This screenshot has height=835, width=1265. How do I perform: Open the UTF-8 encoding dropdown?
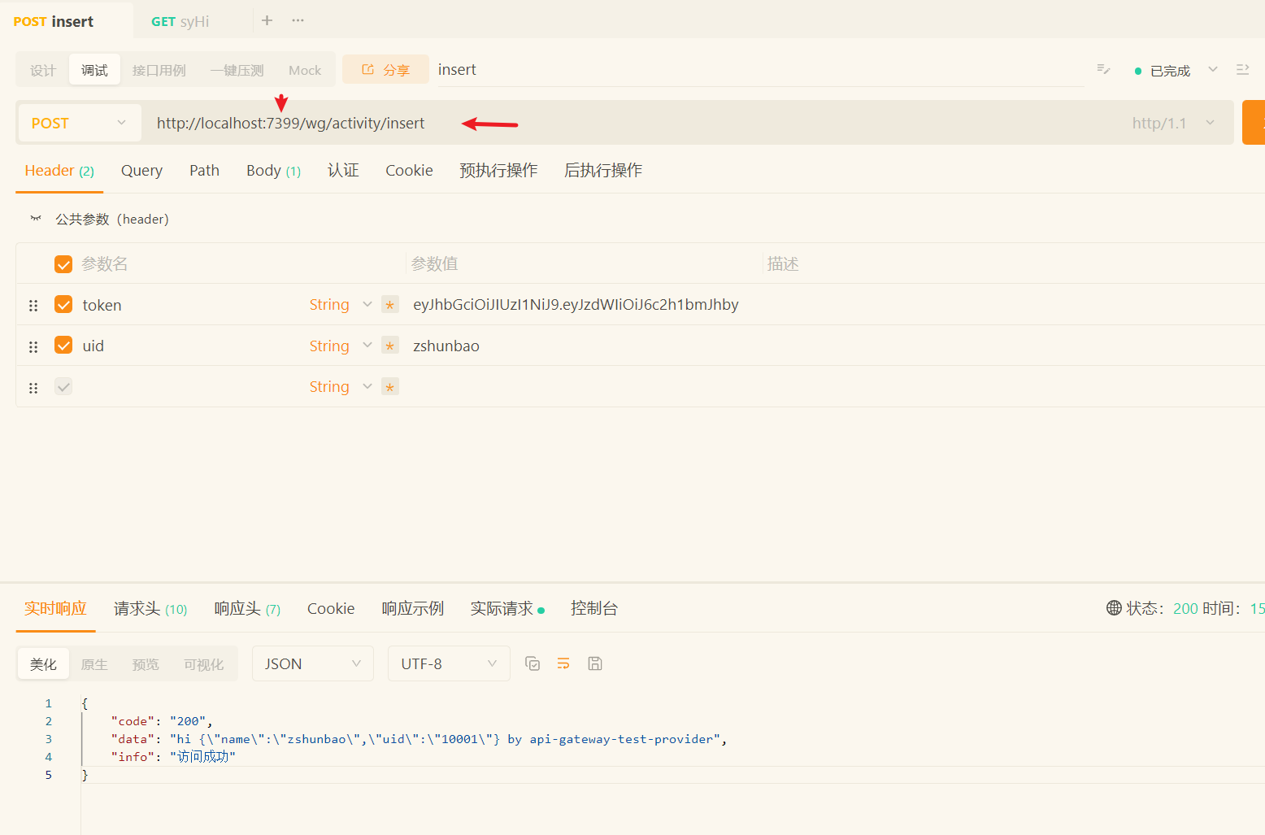[x=448, y=663]
